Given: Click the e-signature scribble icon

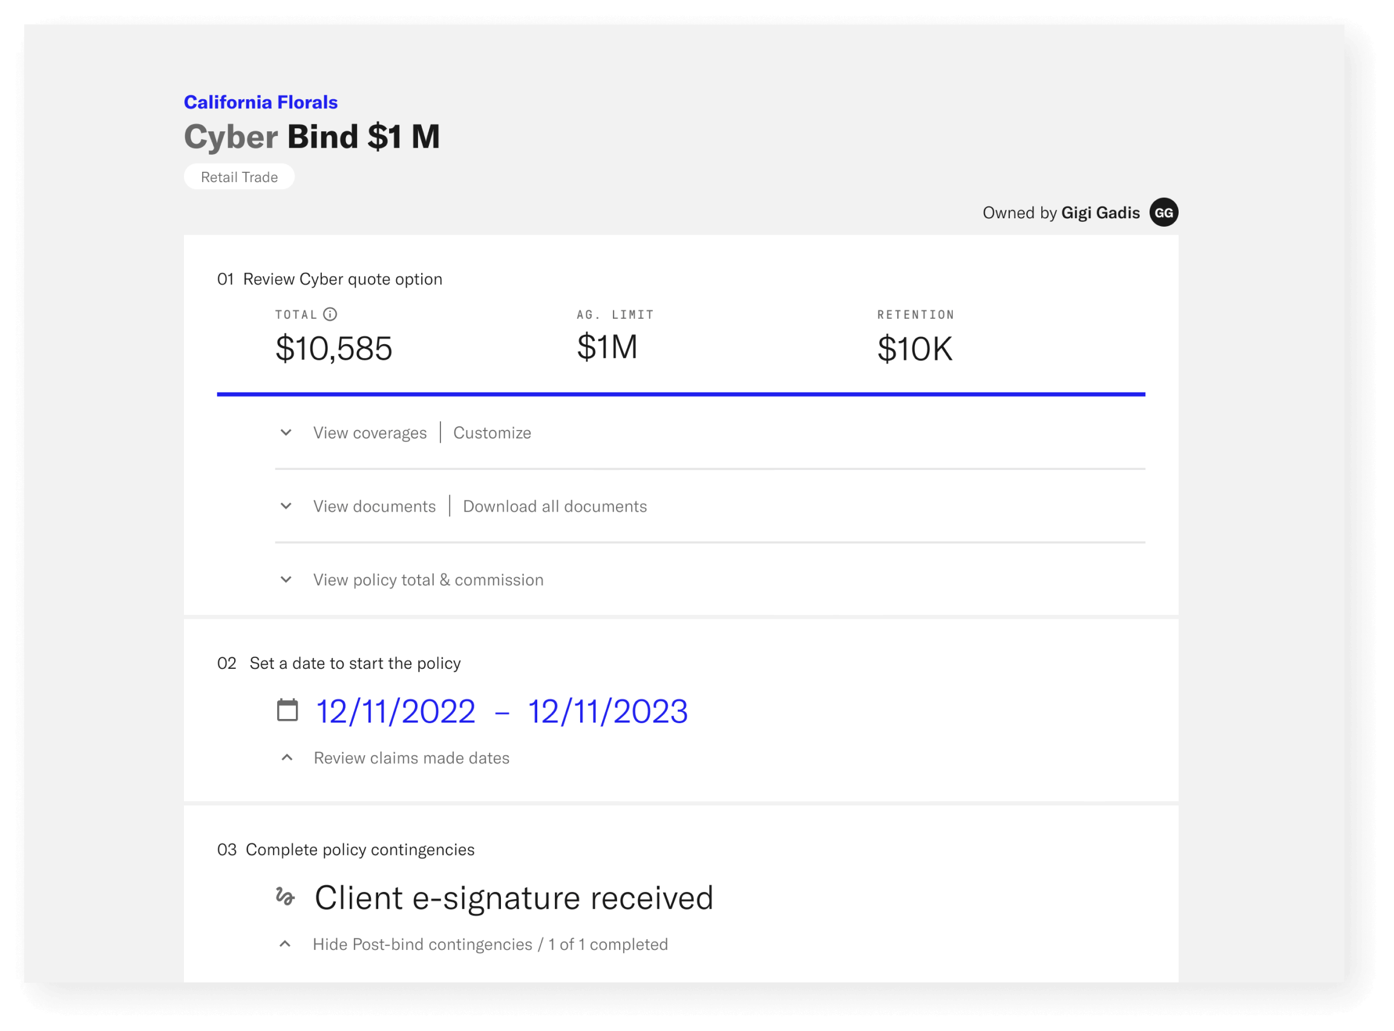Looking at the screenshot, I should pos(286,897).
